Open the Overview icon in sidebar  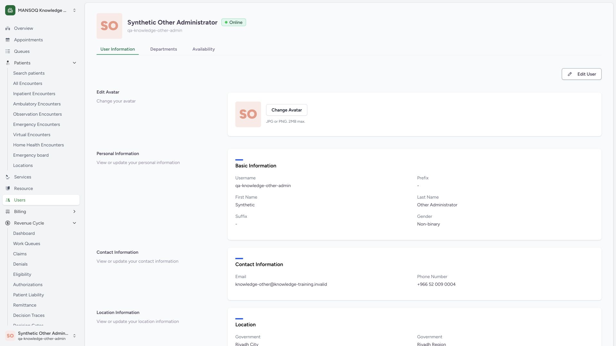coord(8,28)
